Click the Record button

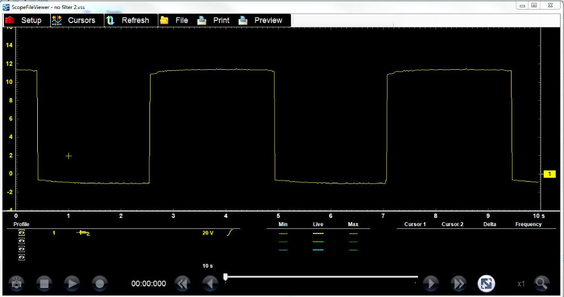coord(99,283)
